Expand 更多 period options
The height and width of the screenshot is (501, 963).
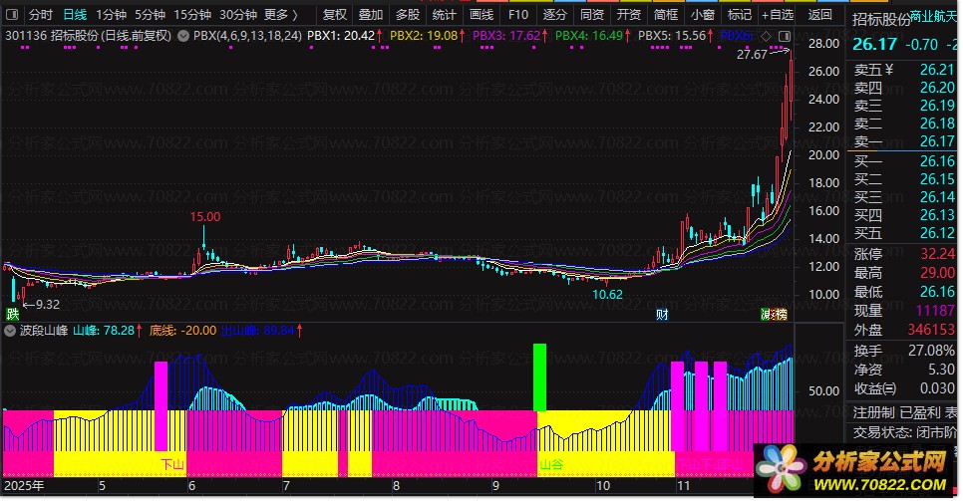281,14
